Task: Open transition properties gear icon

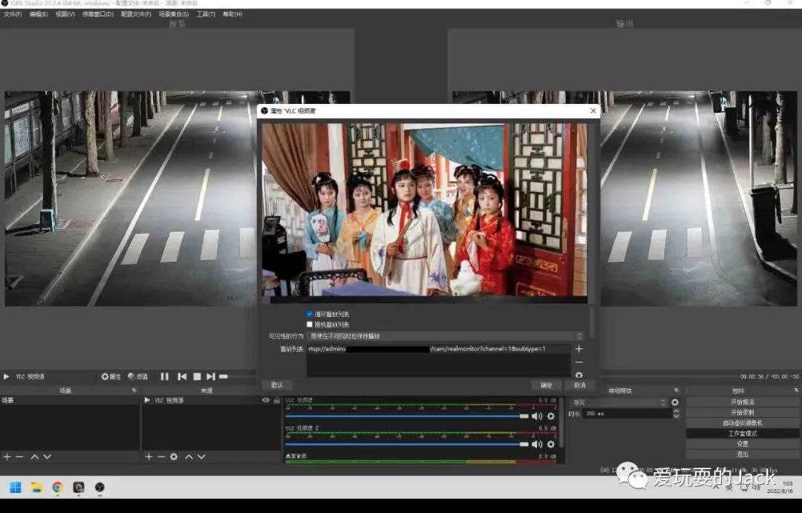Action: coord(675,402)
